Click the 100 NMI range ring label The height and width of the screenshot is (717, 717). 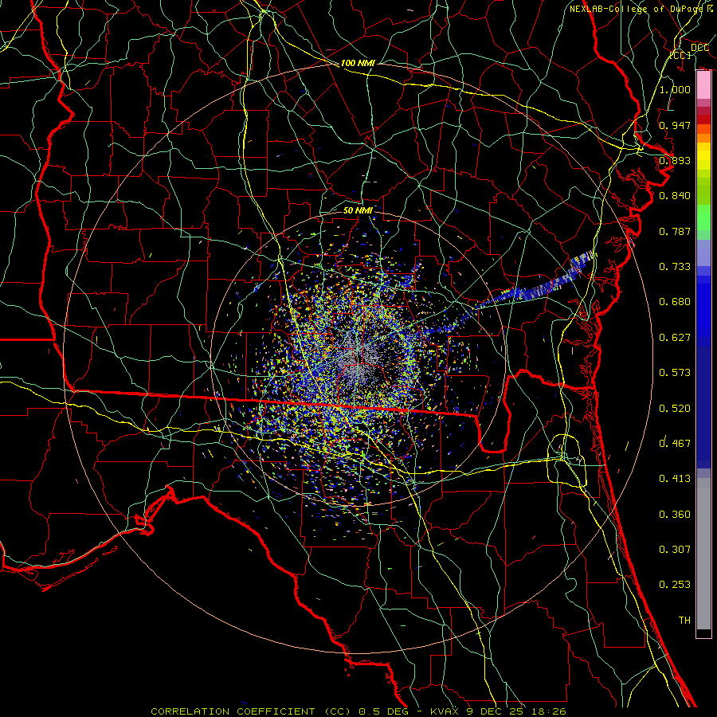tap(358, 63)
